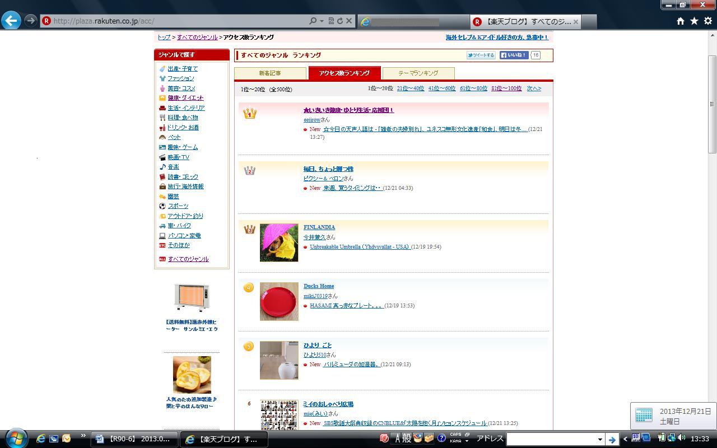Expand Quick Launch overflow chevron on taskbar
Viewport: 717px width, 448px height.
(x=83, y=436)
